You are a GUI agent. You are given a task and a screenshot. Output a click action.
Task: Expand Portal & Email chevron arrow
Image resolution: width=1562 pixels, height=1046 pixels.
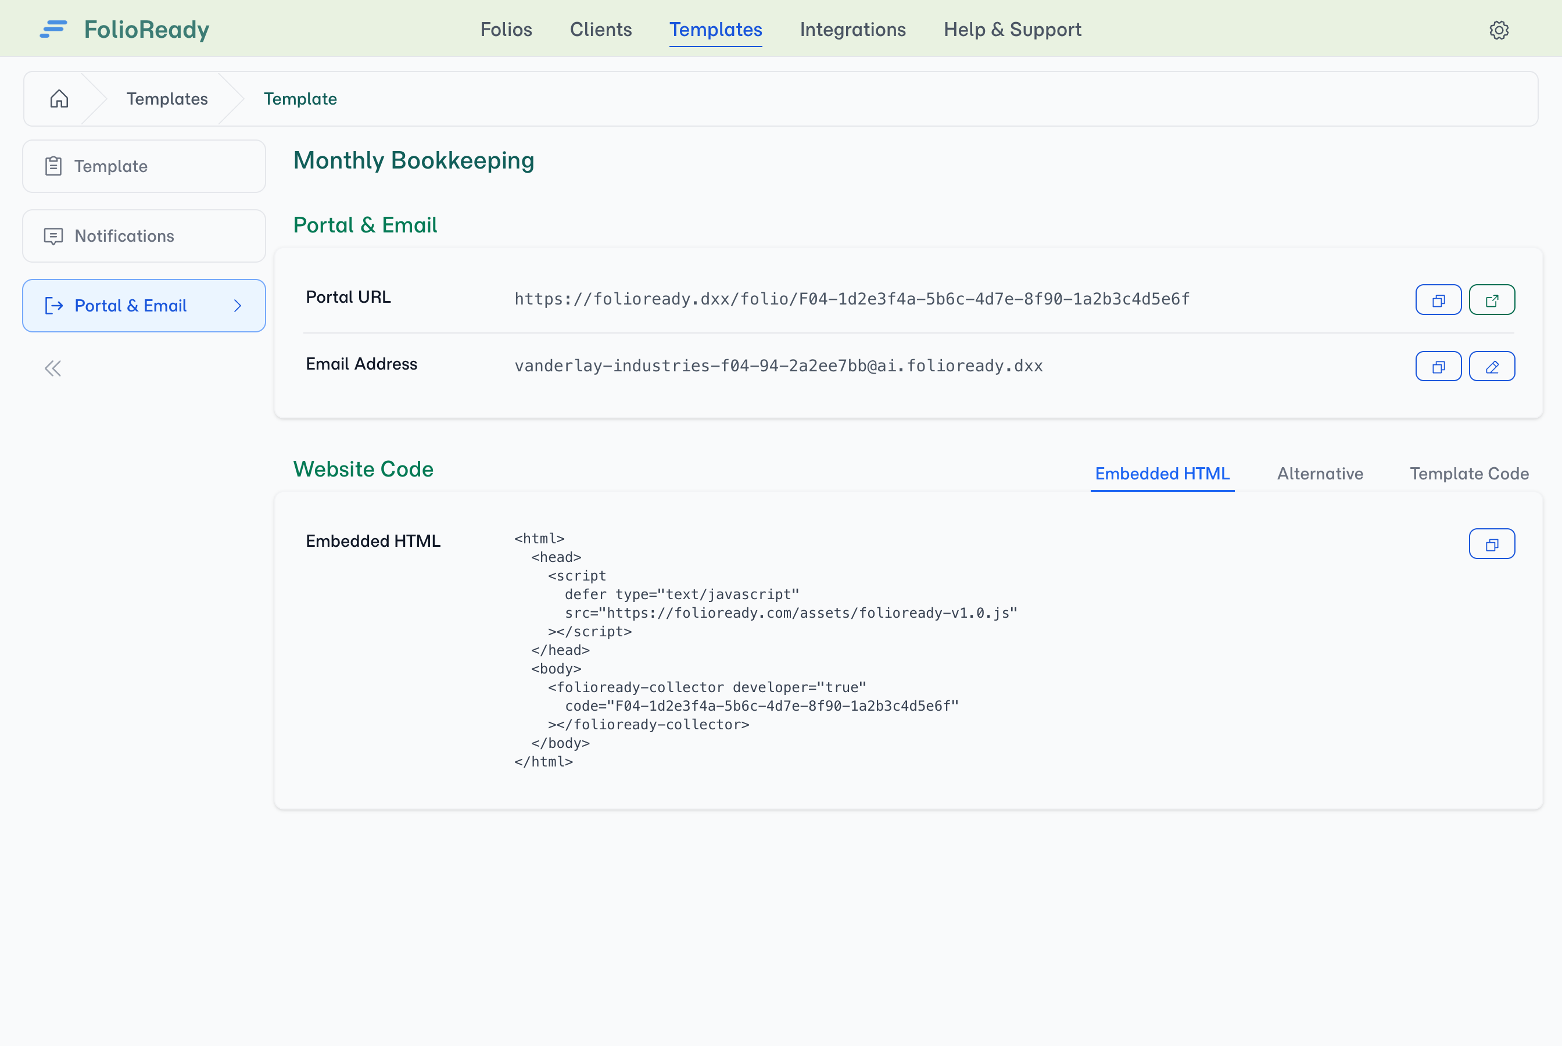[238, 306]
